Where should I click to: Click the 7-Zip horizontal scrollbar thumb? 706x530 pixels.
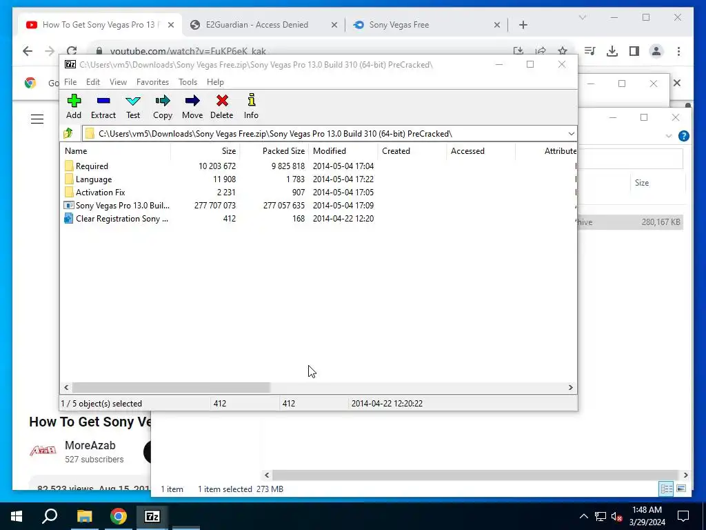171,387
